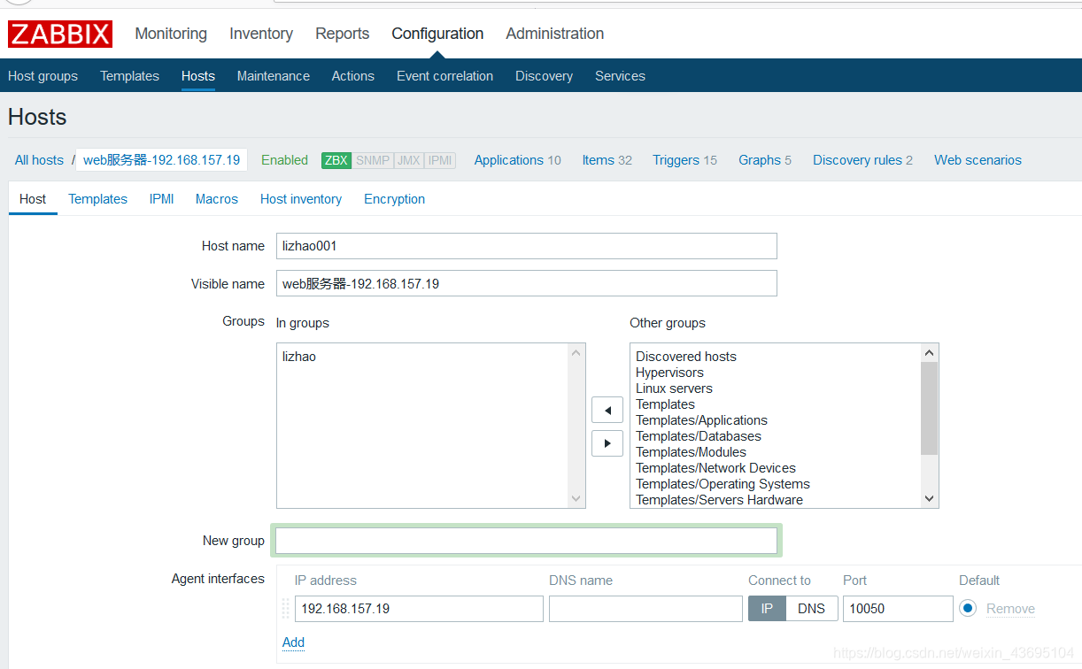
Task: Click the Enabled status link
Action: (285, 160)
